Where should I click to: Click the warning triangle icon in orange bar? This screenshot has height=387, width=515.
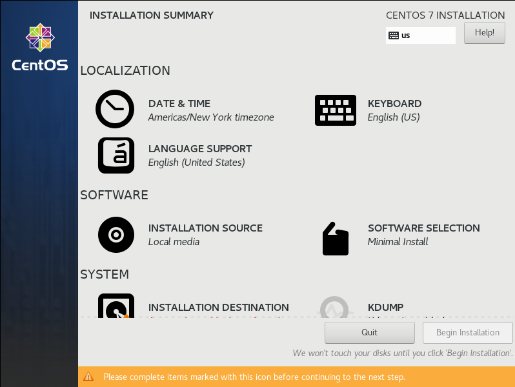click(88, 377)
